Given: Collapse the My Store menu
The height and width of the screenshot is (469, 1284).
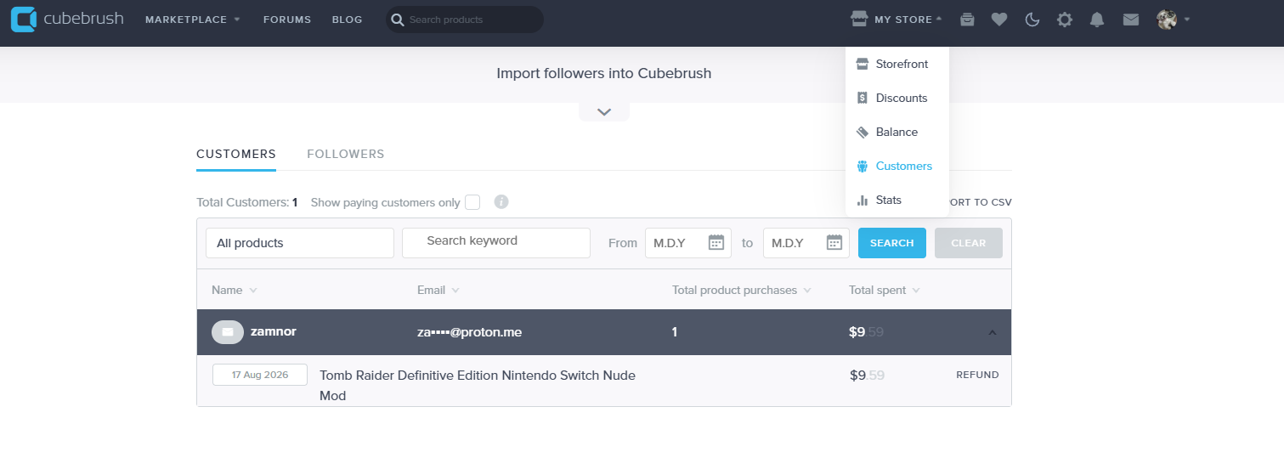Looking at the screenshot, I should (x=897, y=20).
